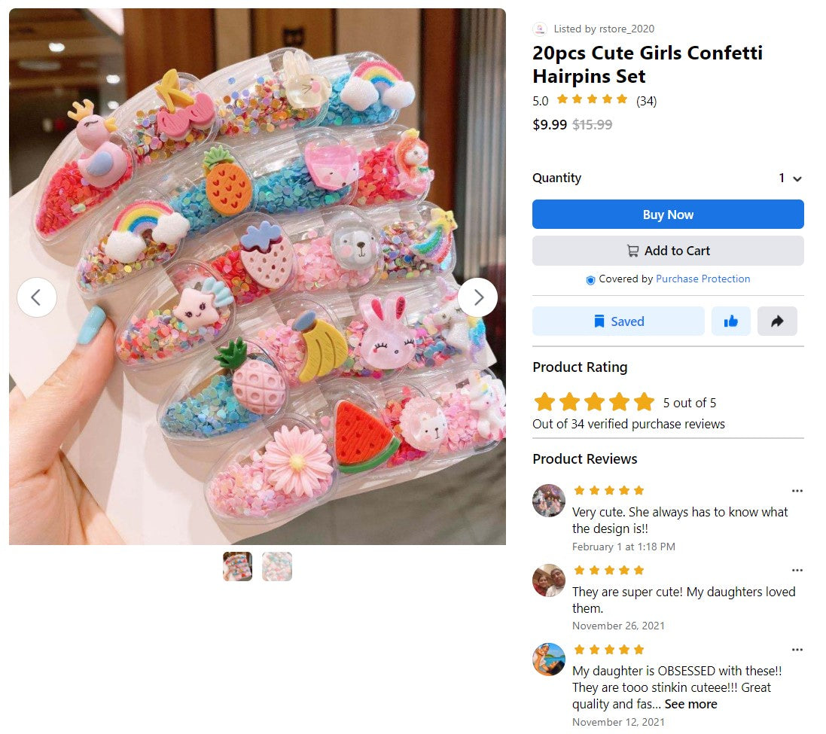Click the Buy Now button
This screenshot has width=826, height=734.
tap(668, 215)
